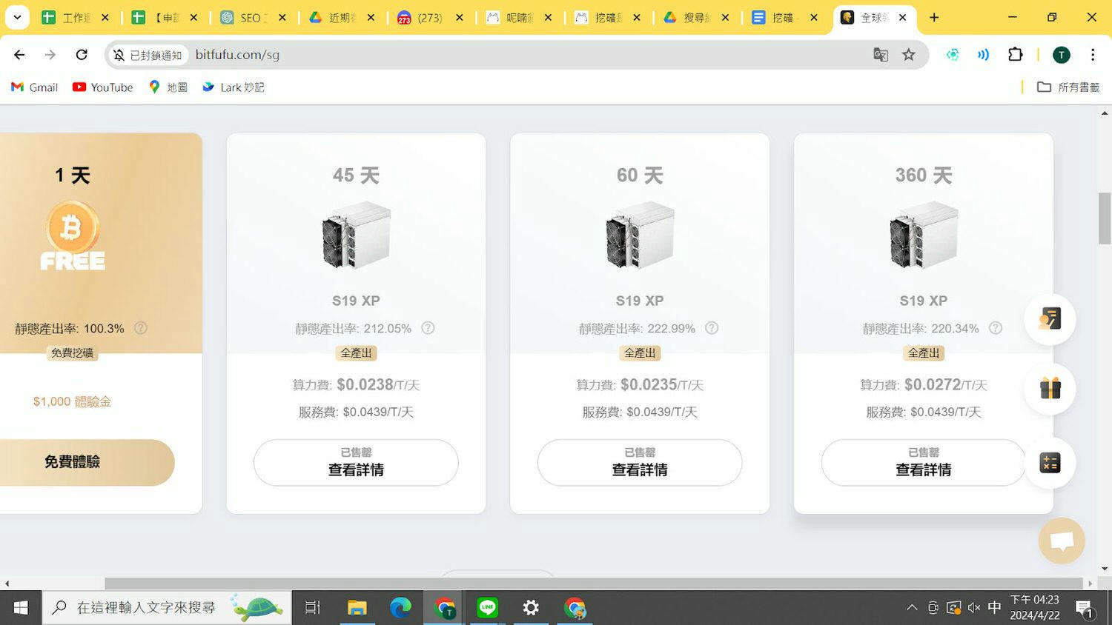The height and width of the screenshot is (625, 1112).
Task: Click the Bitcoin FREE coin image
Action: click(73, 235)
